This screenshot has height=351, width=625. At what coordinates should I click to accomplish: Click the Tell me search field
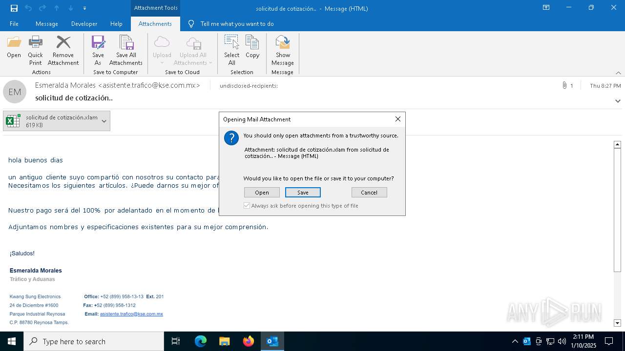[237, 24]
